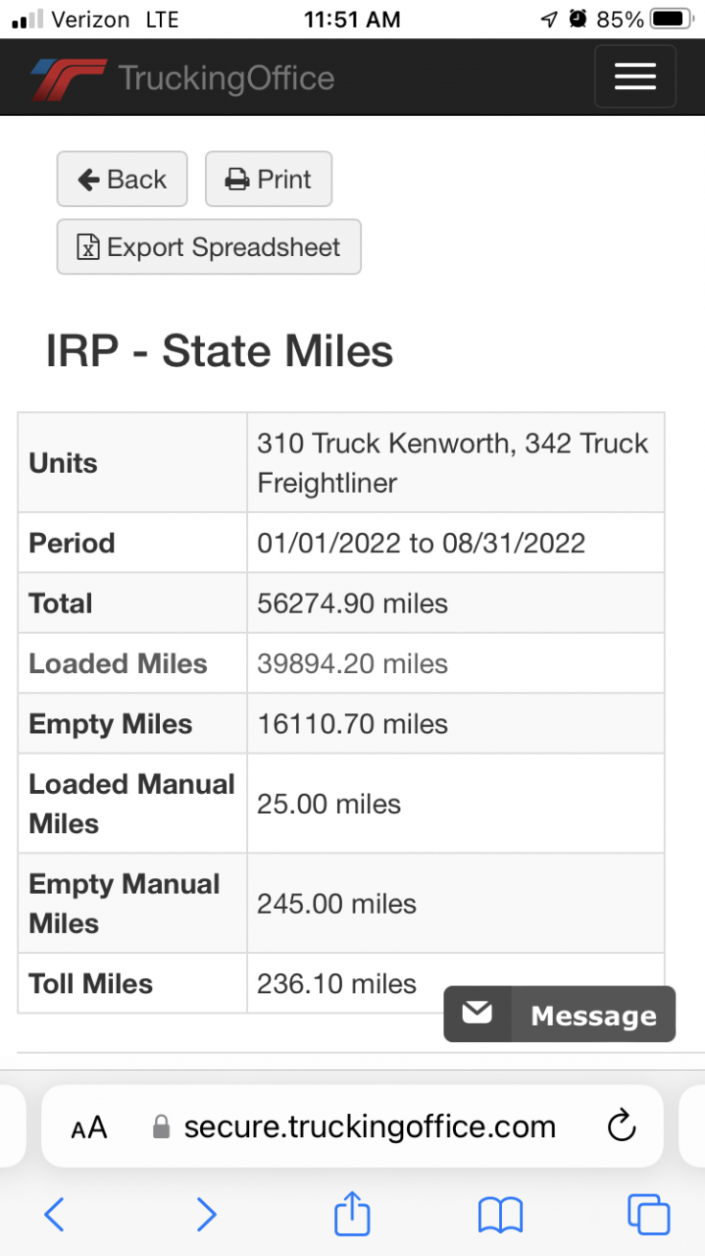Click the Back button
Viewport: 705px width, 1256px height.
coord(122,180)
